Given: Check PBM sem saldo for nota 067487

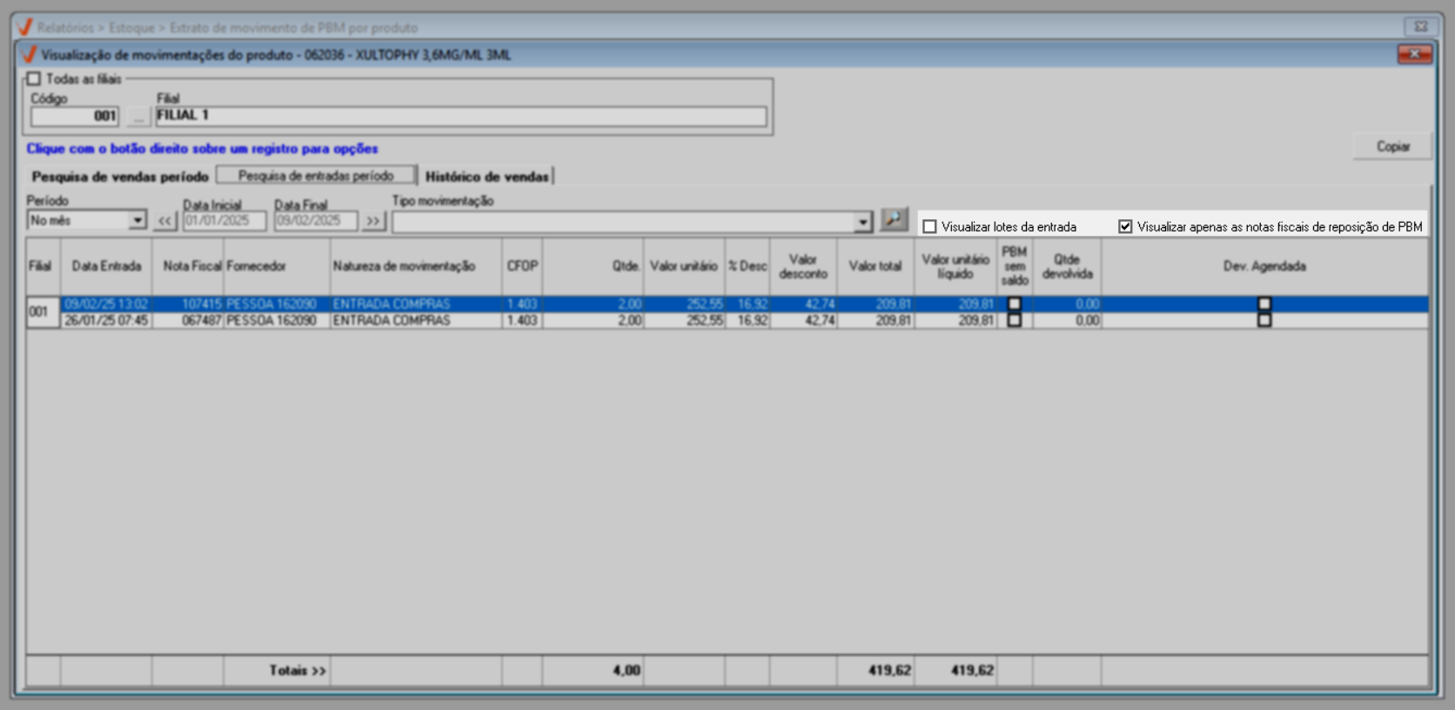Looking at the screenshot, I should click(1014, 320).
